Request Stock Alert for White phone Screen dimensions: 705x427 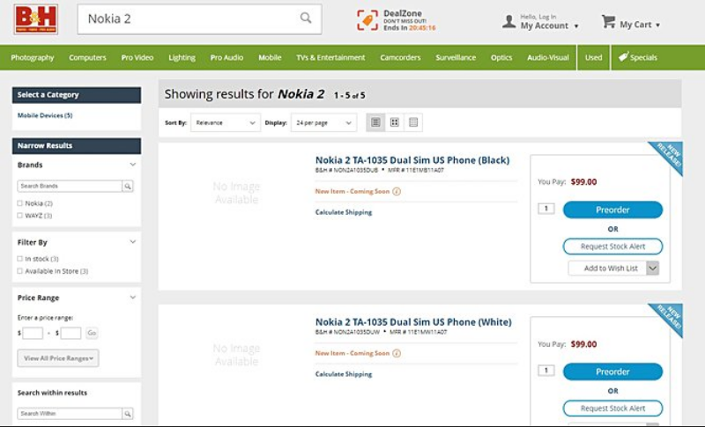click(612, 409)
